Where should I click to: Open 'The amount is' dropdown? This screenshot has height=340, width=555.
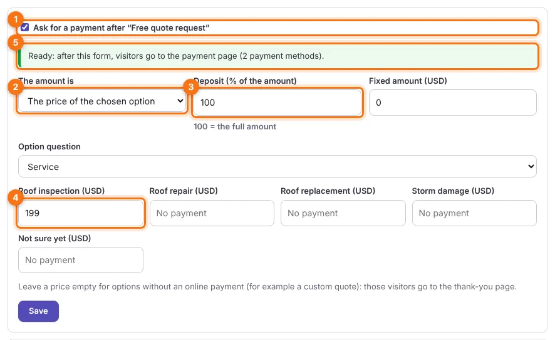click(x=102, y=101)
